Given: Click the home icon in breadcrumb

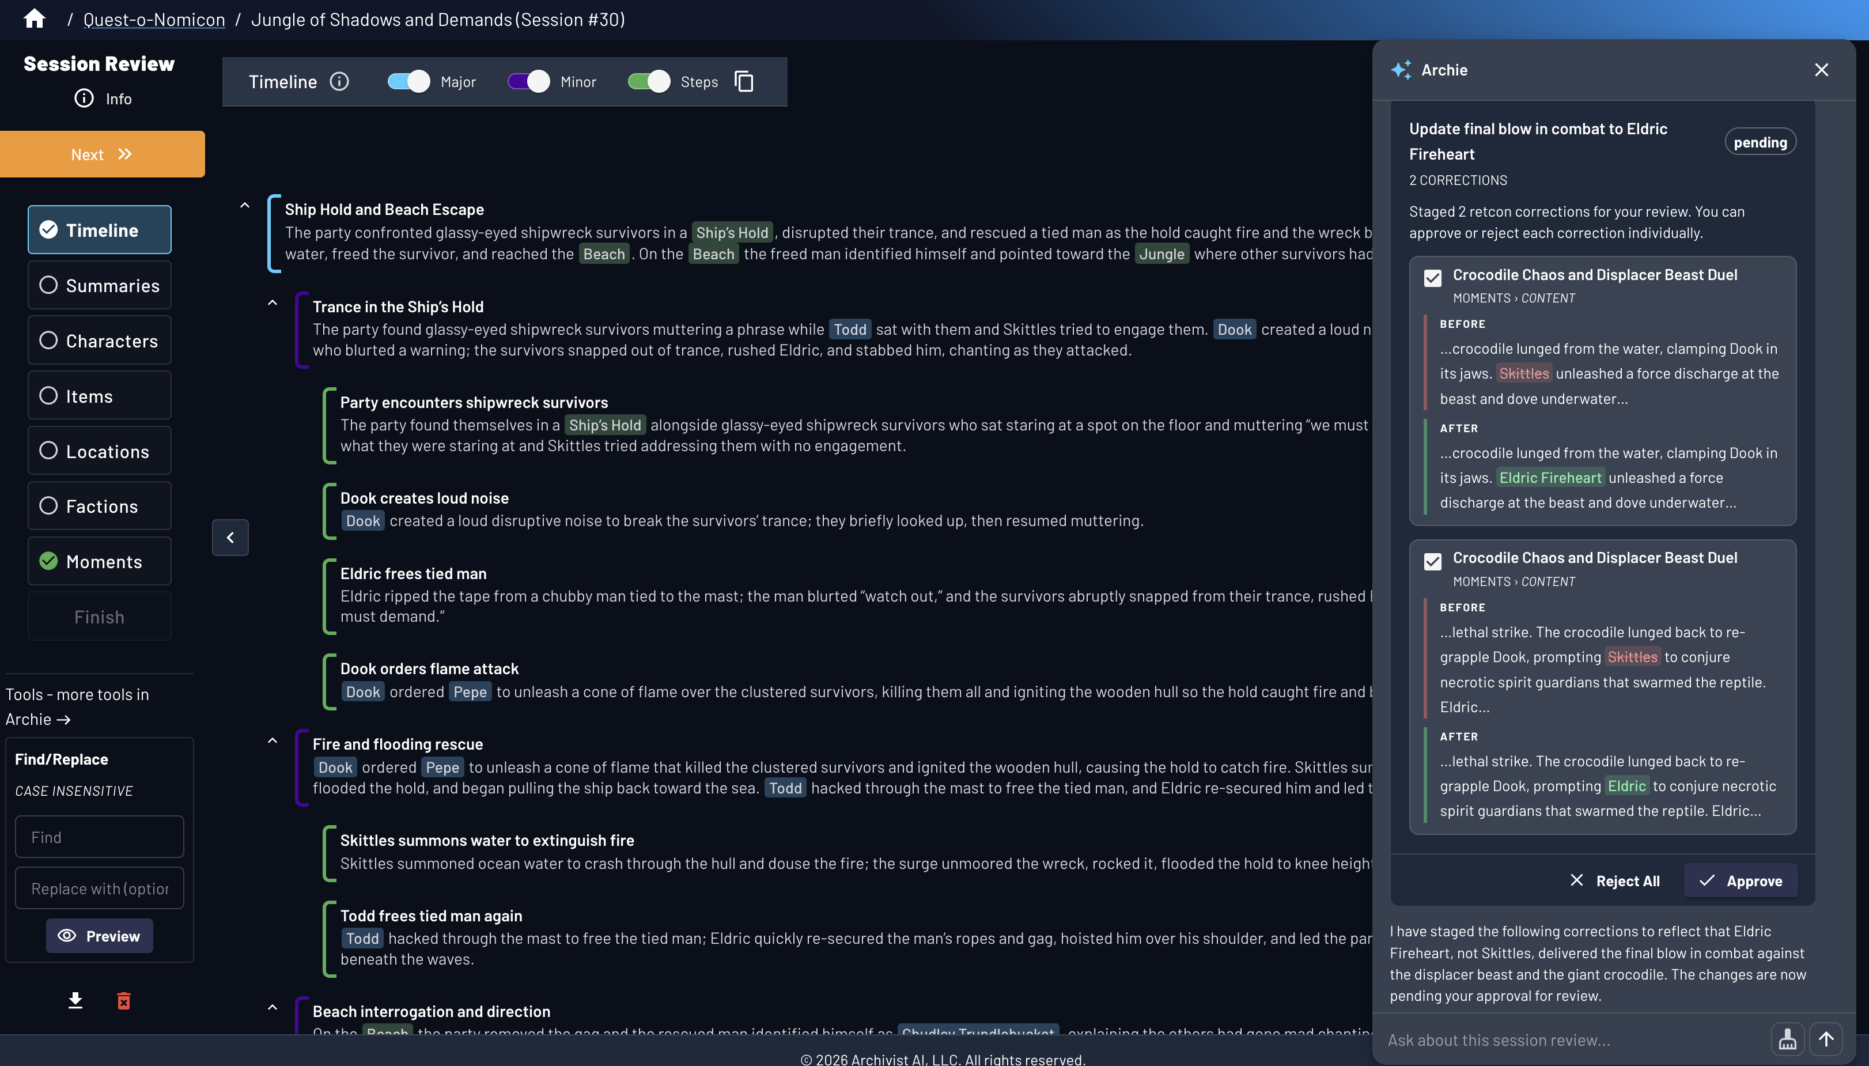Looking at the screenshot, I should click(x=35, y=19).
